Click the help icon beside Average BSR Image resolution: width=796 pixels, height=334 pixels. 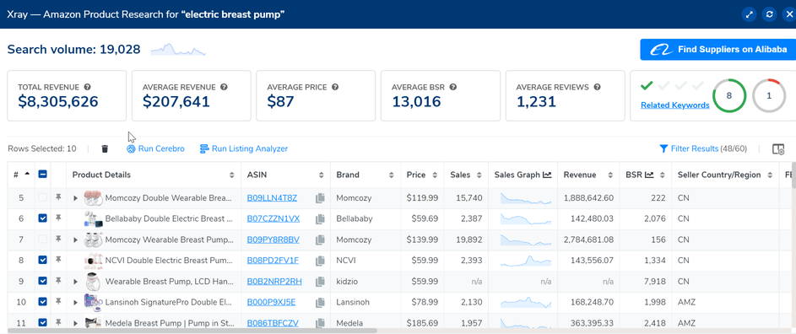tap(452, 87)
